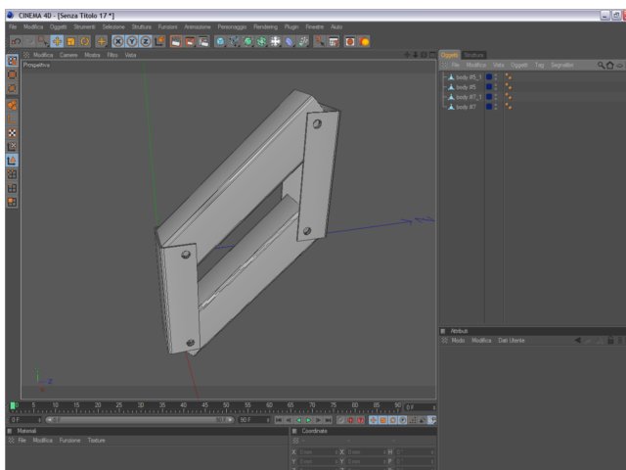Open Dati Utente menu in Attributi panel

coord(512,341)
